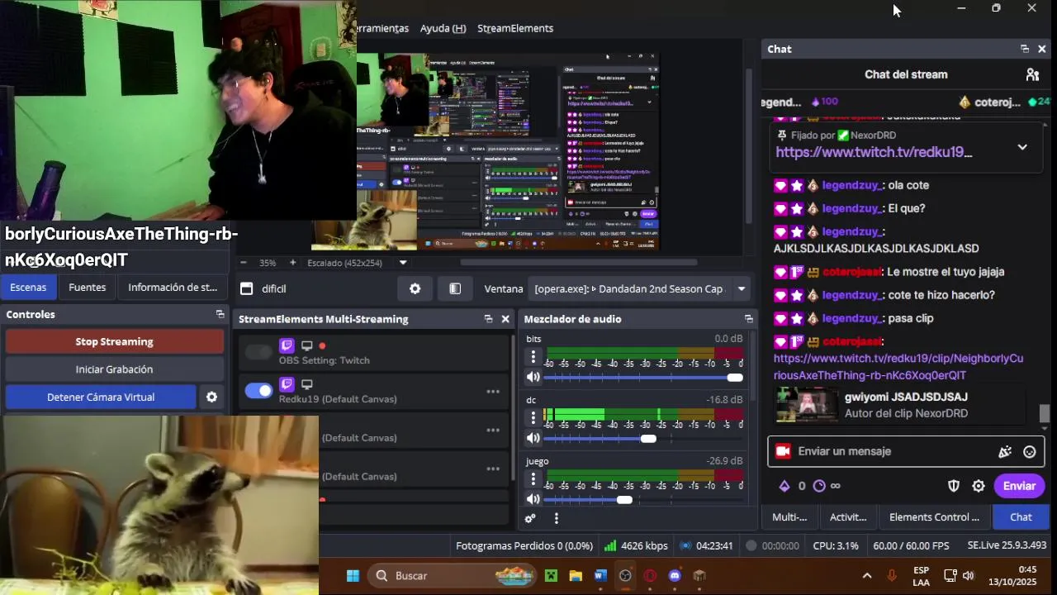This screenshot has width=1057, height=595.
Task: Open StreamElements menu
Action: pos(515,28)
